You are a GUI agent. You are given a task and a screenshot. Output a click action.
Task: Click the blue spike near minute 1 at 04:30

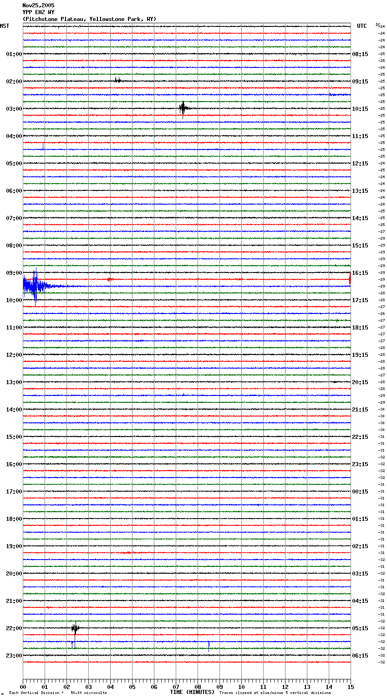coord(43,147)
